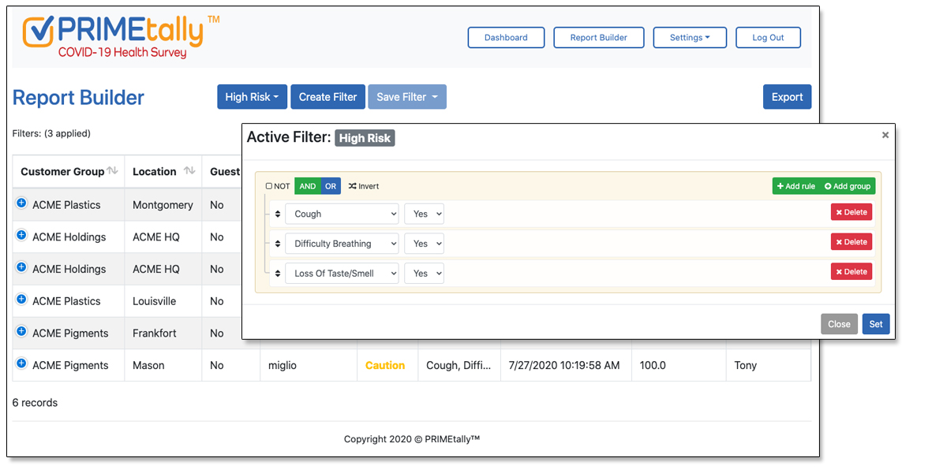Expand row details for ACME Plastics Louisville

click(x=21, y=300)
